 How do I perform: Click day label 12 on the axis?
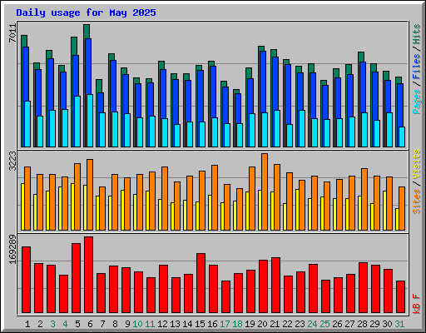(x=162, y=324)
